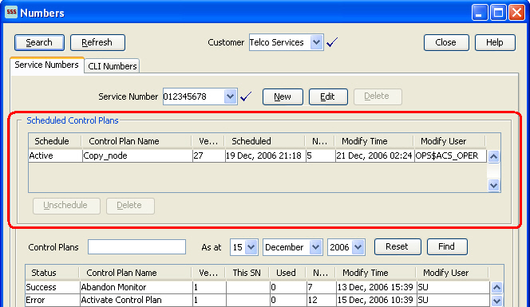
Task: Click the Control Plans search field
Action: (136, 247)
